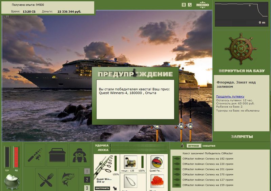
Task: Click the ПРЕДУПРЕЖДЕНИЕ dialog title
Action: pos(135,74)
